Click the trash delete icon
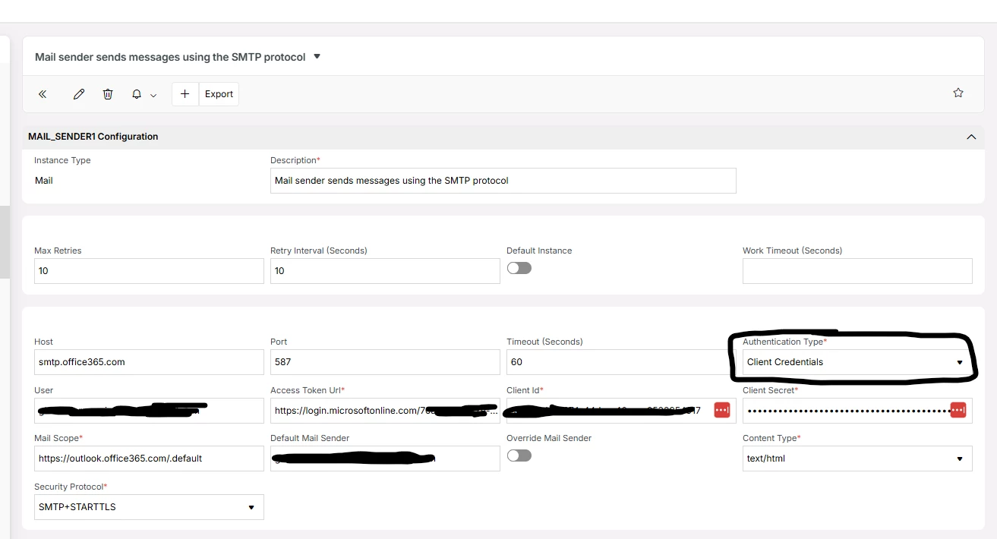This screenshot has width=997, height=539. [x=108, y=94]
